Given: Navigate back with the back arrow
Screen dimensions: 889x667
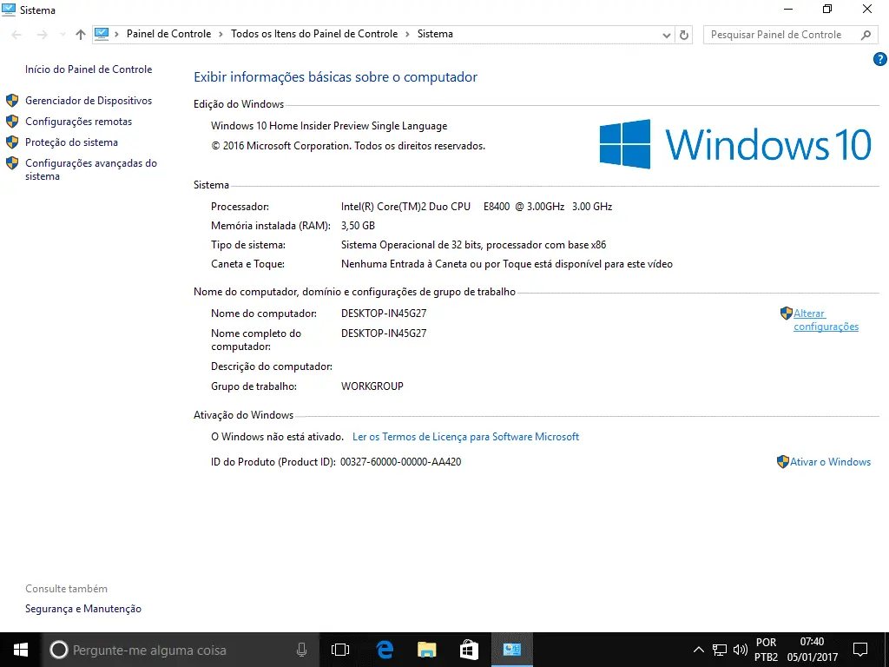Looking at the screenshot, I should [16, 35].
